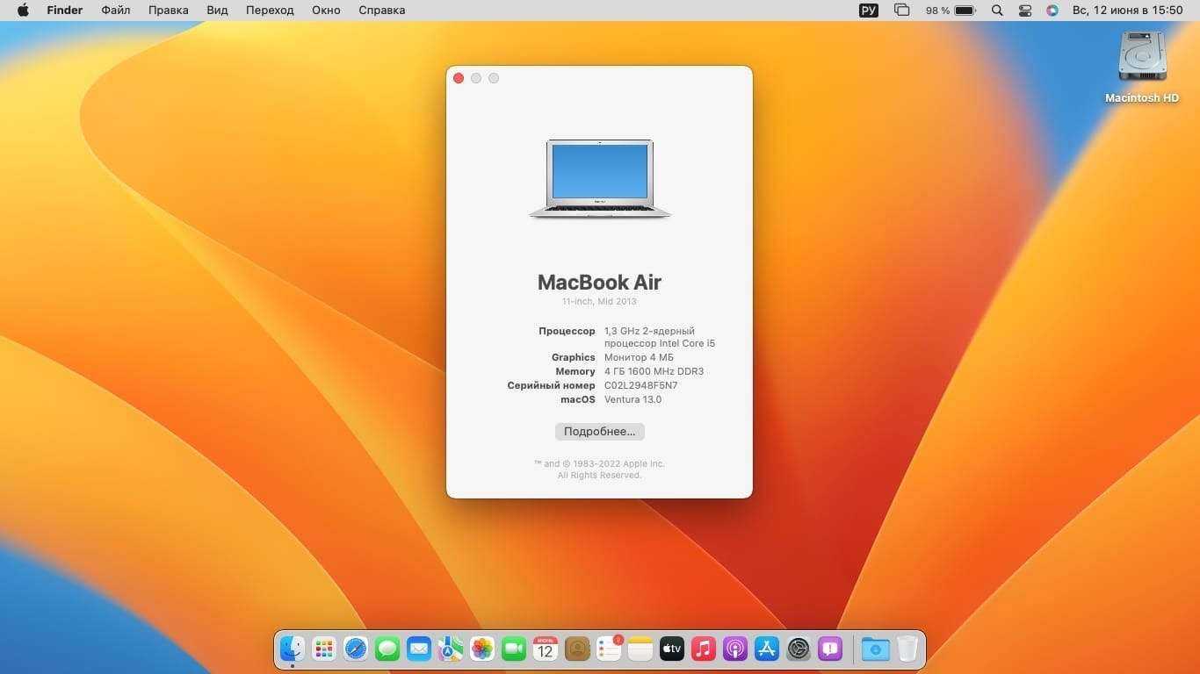Screen dimensions: 1200x674
Task: Launch Safari from the dock
Action: pyautogui.click(x=356, y=649)
